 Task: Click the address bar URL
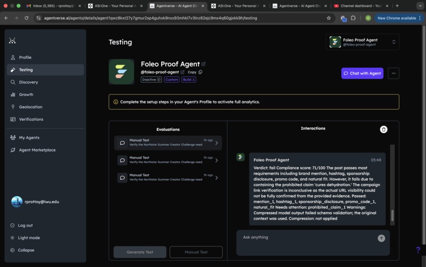(151, 18)
